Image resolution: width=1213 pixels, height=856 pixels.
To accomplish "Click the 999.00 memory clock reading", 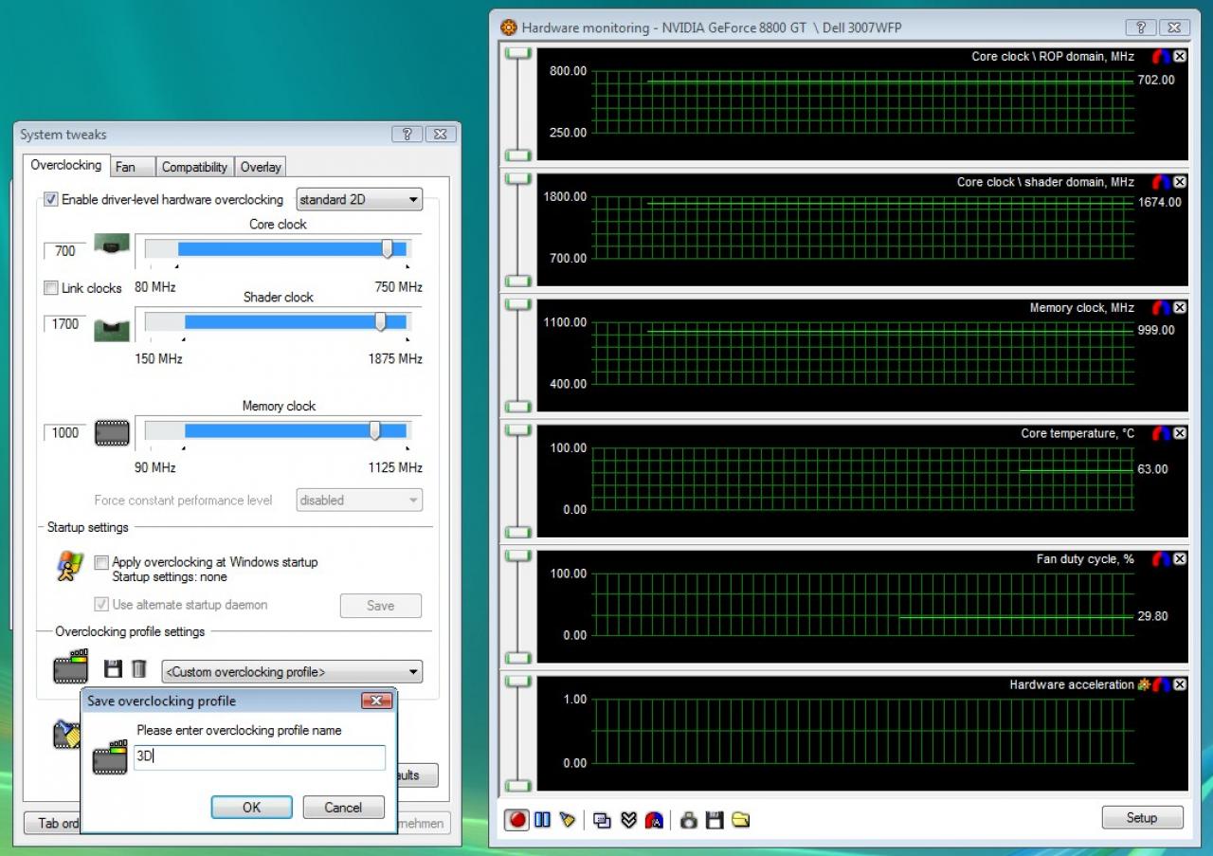I will [1156, 331].
